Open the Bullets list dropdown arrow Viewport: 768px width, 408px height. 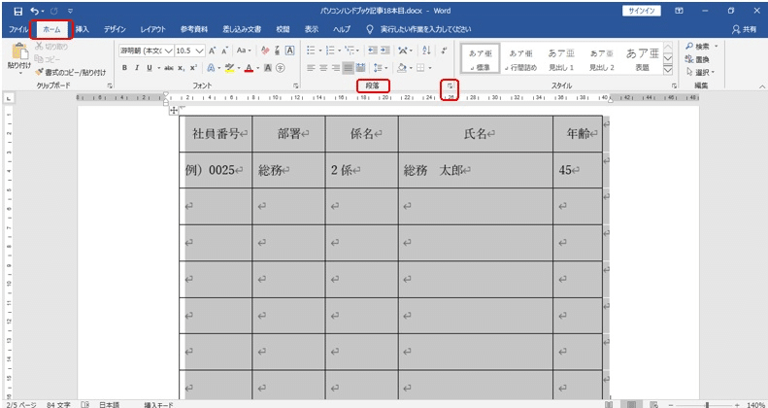320,50
